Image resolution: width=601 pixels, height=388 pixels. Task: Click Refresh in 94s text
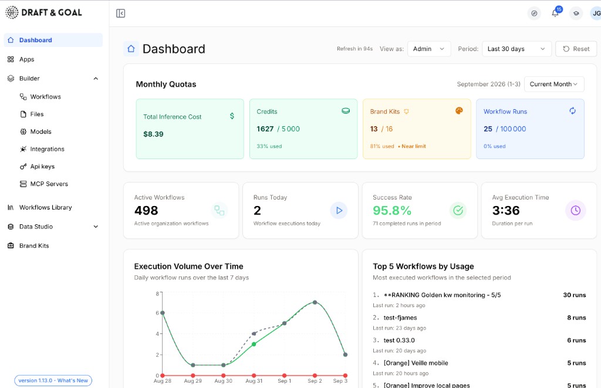pyautogui.click(x=354, y=49)
